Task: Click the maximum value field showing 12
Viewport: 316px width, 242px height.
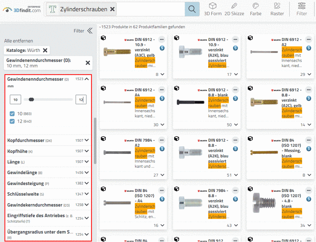Action: tap(81, 99)
